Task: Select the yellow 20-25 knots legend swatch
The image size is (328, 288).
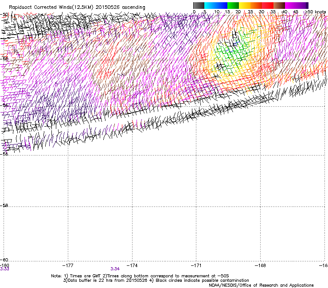Action: click(245, 5)
